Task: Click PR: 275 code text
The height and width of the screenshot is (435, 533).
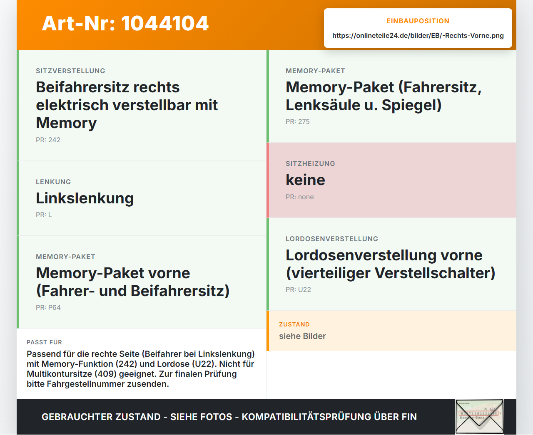Action: coord(298,121)
